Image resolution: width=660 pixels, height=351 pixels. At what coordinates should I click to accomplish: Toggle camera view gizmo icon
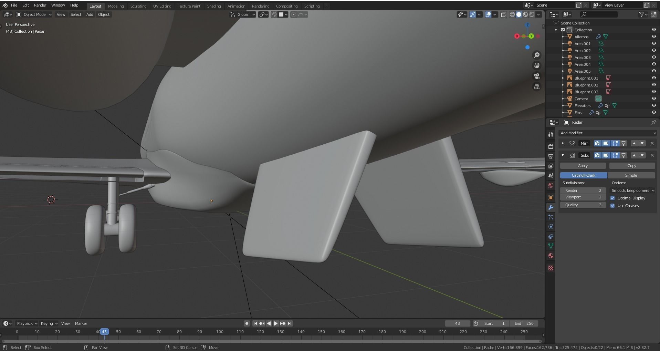pos(537,76)
